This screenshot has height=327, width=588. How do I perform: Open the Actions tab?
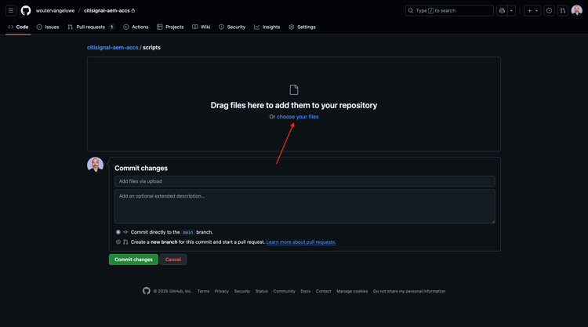coord(136,27)
